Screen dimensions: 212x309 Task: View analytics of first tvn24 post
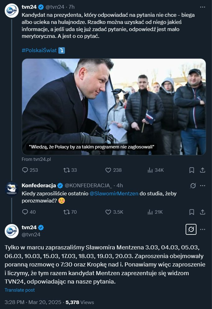point(151,170)
